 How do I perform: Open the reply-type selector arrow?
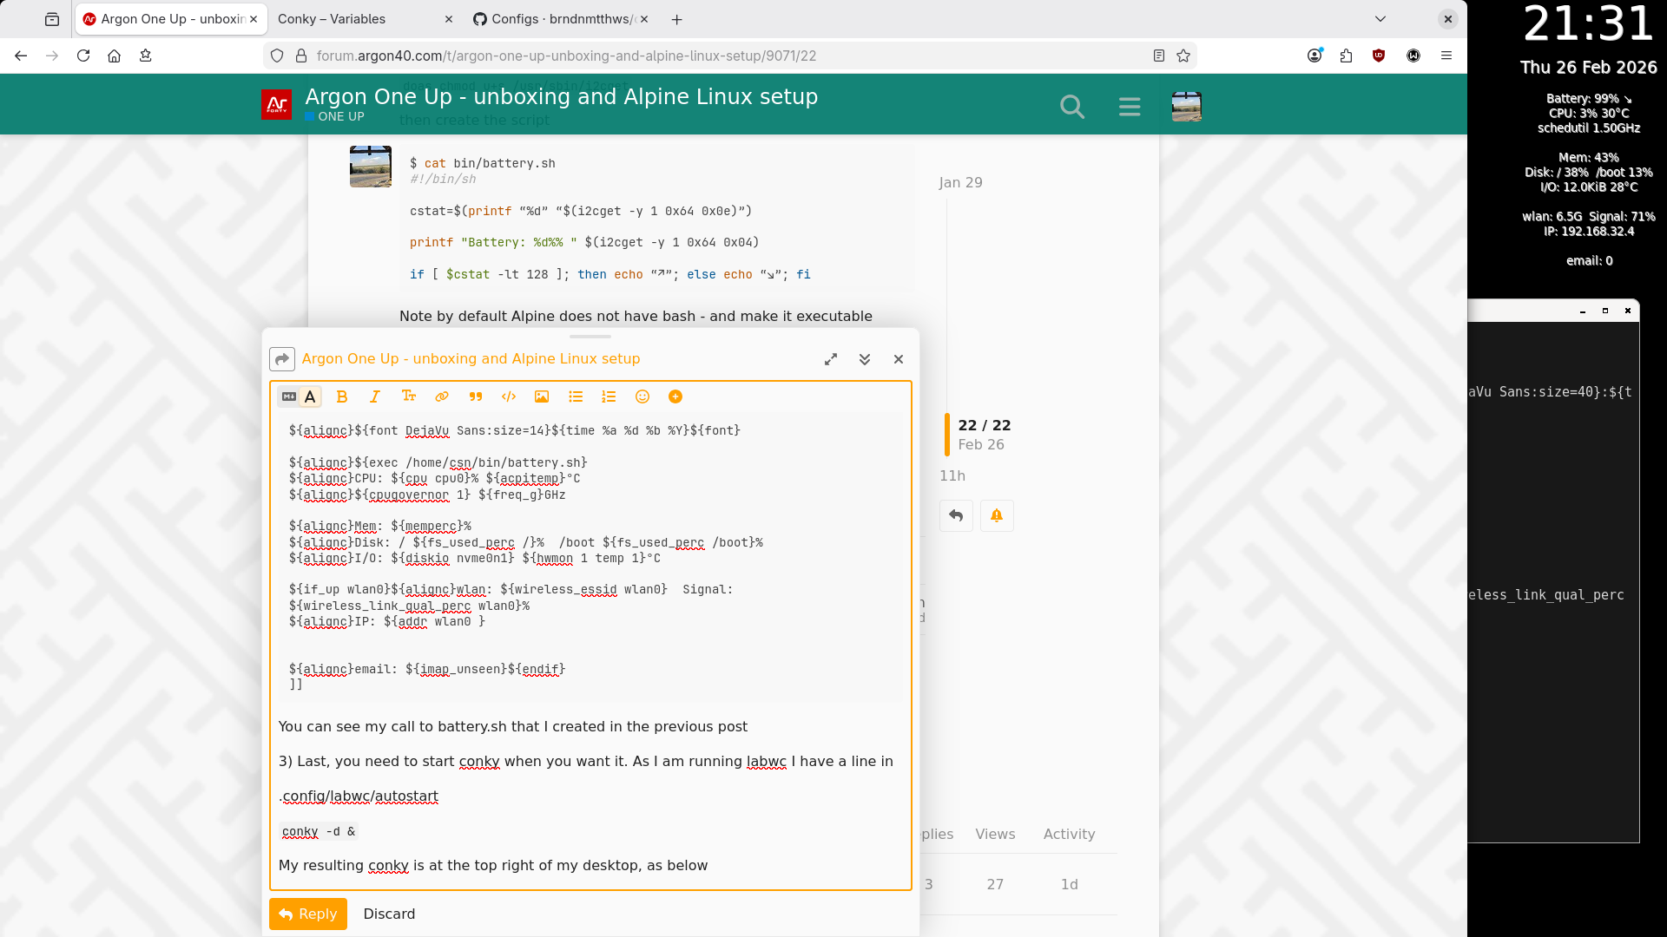(282, 359)
